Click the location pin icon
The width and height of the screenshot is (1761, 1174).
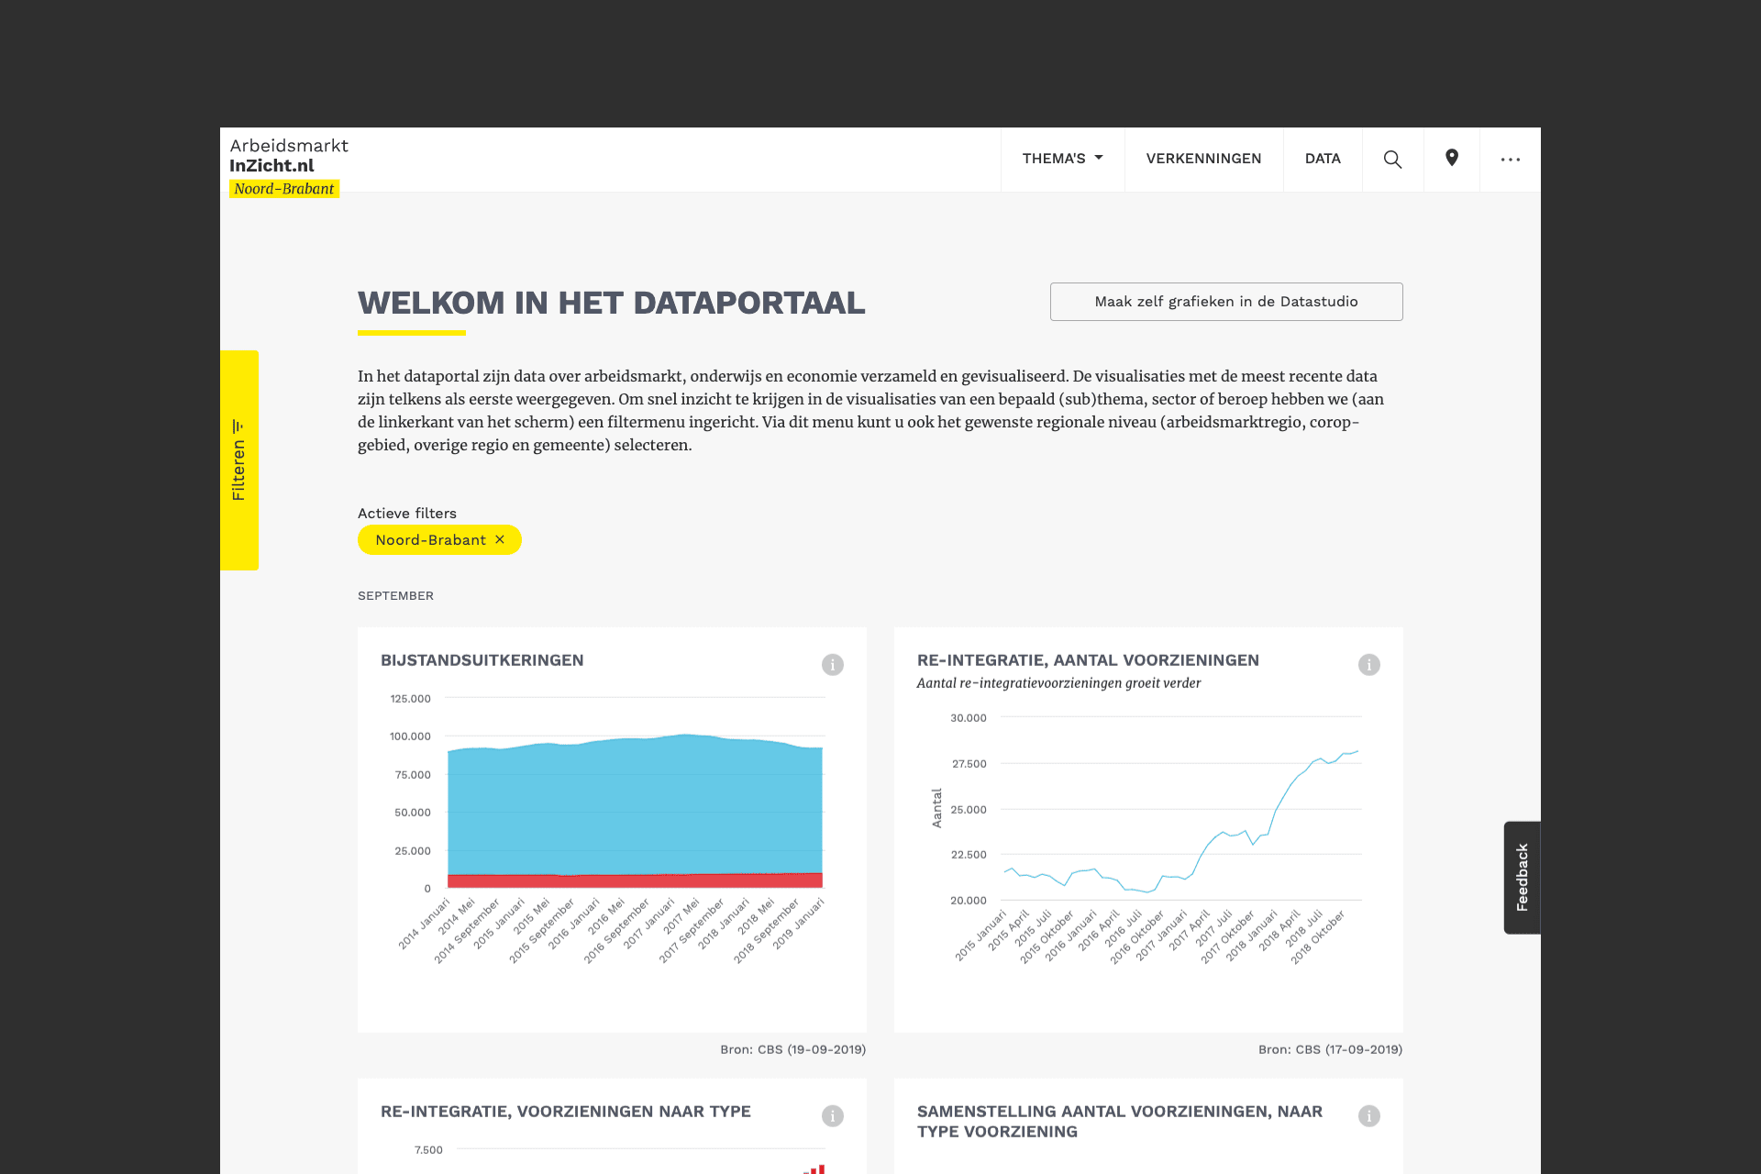click(1451, 159)
